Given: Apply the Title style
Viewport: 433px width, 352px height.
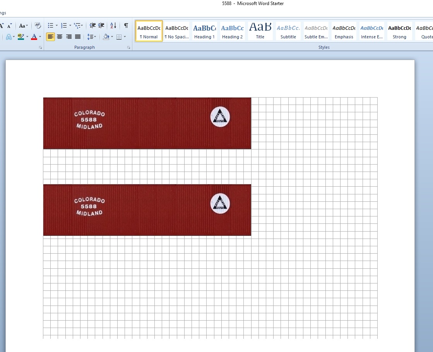Looking at the screenshot, I should pyautogui.click(x=260, y=31).
